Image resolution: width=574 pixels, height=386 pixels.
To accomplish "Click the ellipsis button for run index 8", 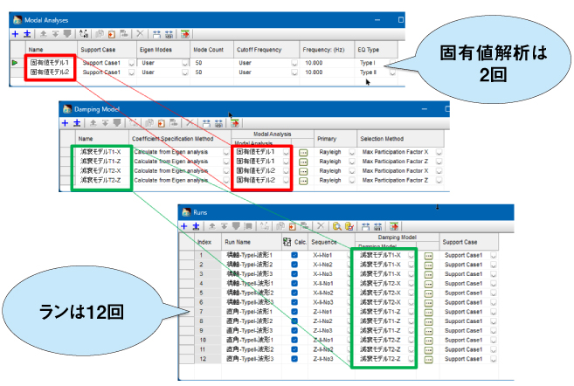I will point(428,321).
